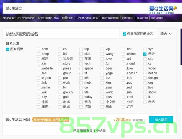Screen dimensions: 182x139
Task: Check the .top suffix checkbox
Action: pyautogui.click(x=81, y=49)
